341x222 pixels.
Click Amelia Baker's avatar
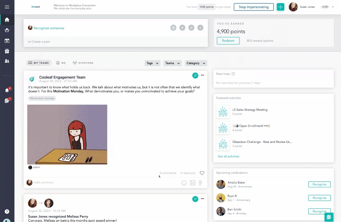tap(221, 185)
